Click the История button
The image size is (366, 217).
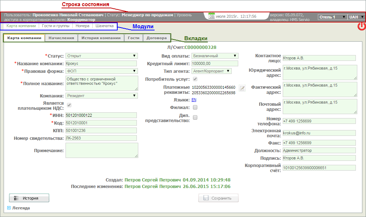pos(29,198)
